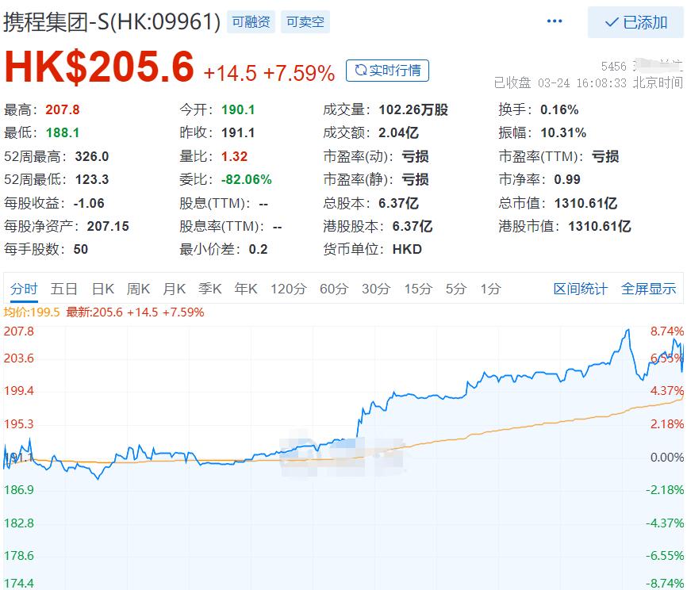The height and width of the screenshot is (590, 687).
Task: Click the refresh icon beside 实时行情
Action: tap(359, 71)
